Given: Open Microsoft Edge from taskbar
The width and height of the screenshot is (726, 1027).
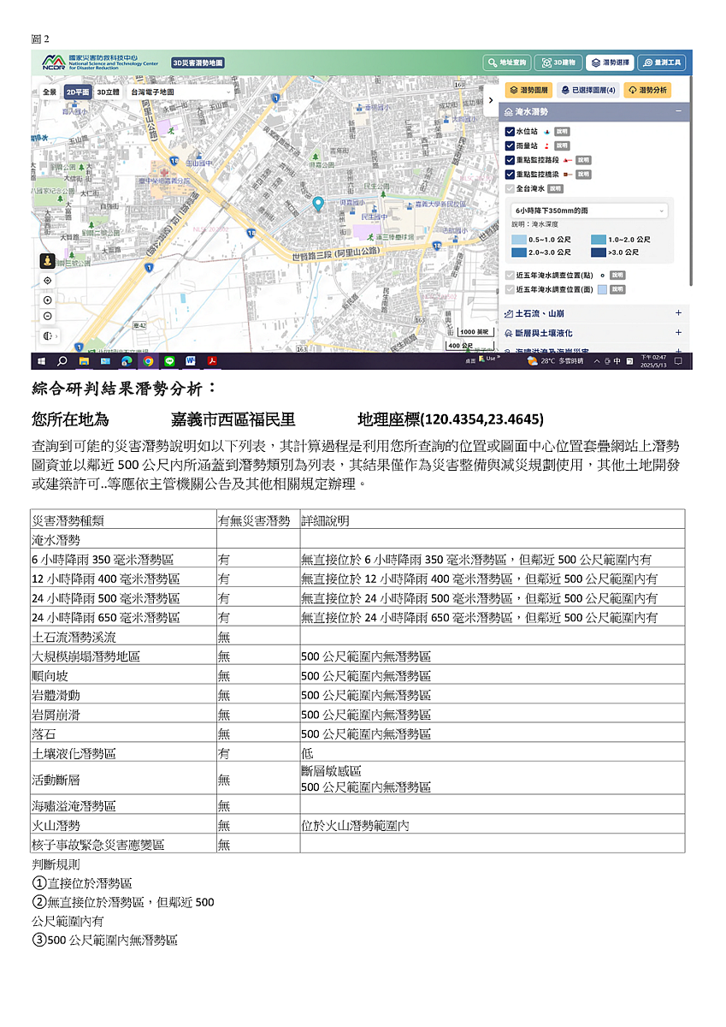Looking at the screenshot, I should pyautogui.click(x=127, y=360).
